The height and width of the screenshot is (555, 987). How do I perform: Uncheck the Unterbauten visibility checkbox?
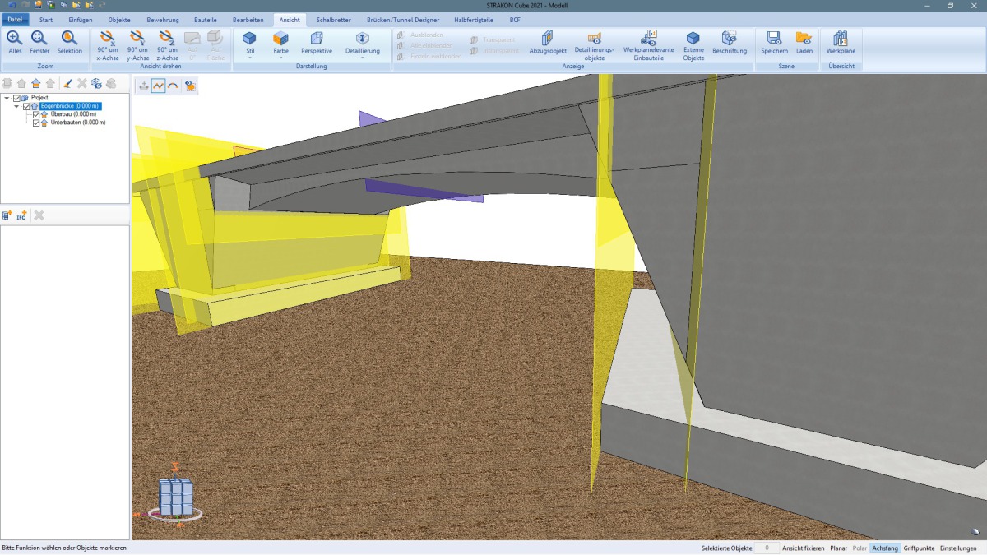36,121
